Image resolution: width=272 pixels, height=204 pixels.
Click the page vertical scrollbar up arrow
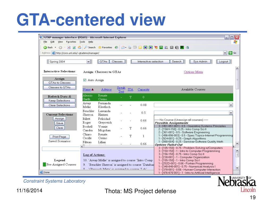coord(237,68)
